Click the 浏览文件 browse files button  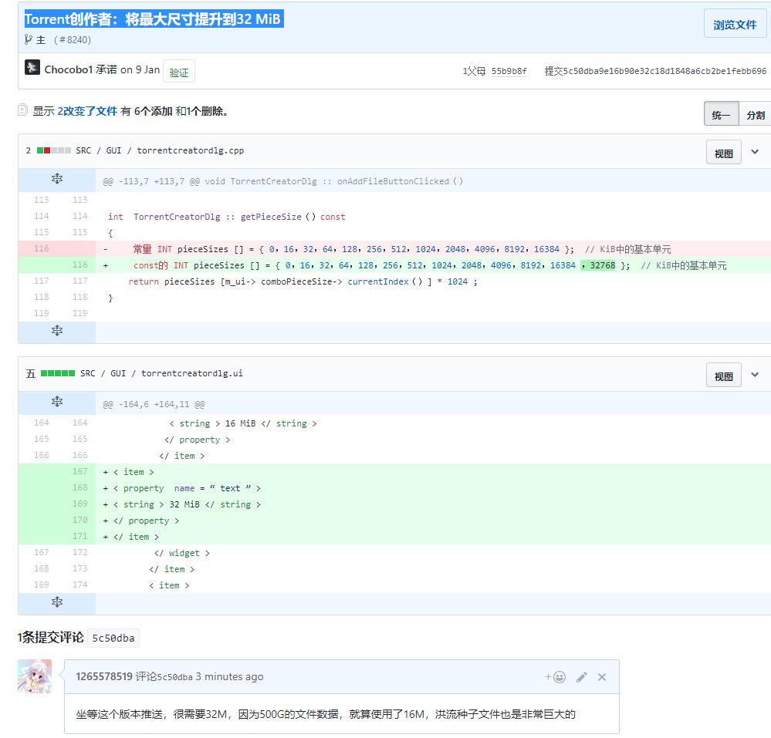coord(735,25)
